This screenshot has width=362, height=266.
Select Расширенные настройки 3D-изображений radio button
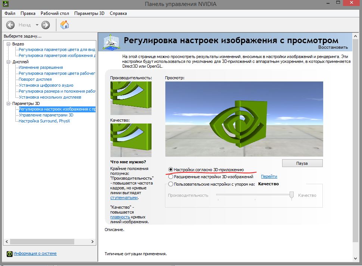171,177
